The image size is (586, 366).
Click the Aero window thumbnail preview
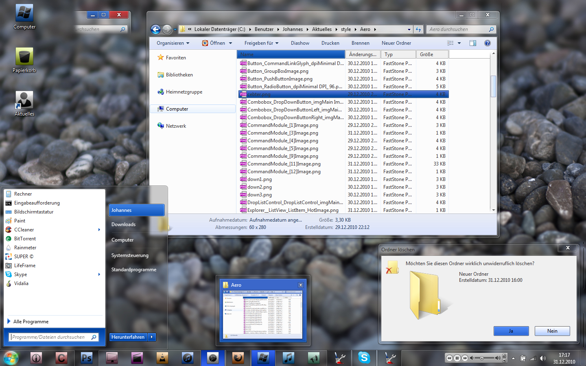point(263,314)
